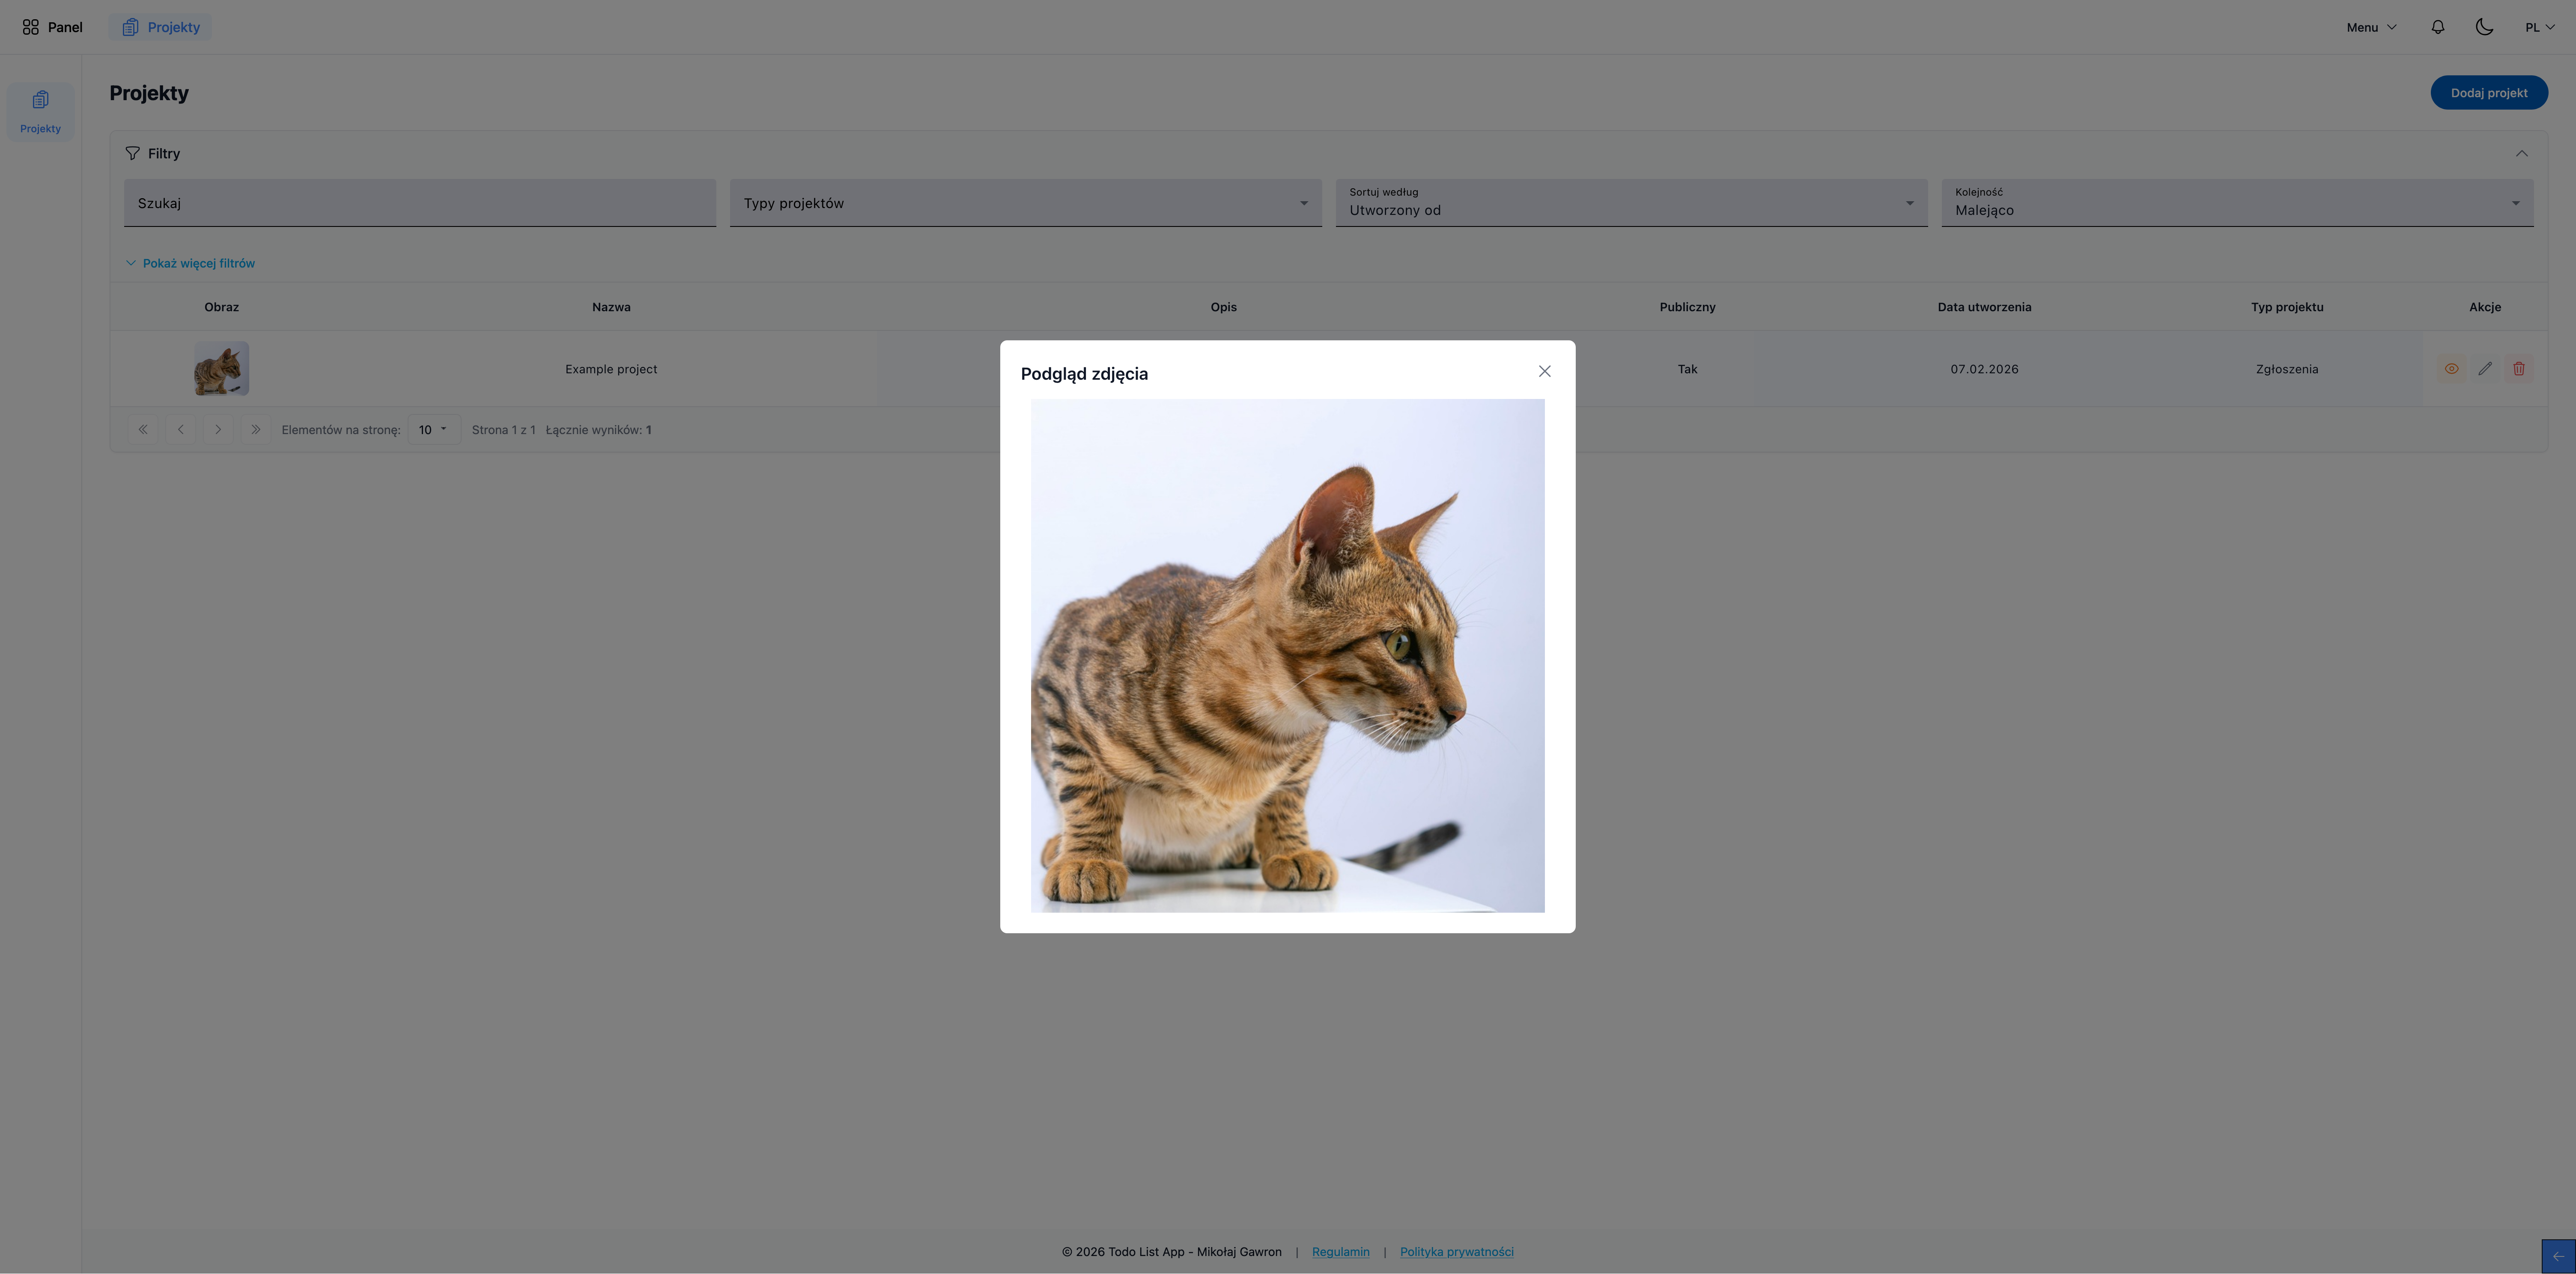Toggle dark mode moon icon
The image size is (2576, 1274).
coord(2484,27)
